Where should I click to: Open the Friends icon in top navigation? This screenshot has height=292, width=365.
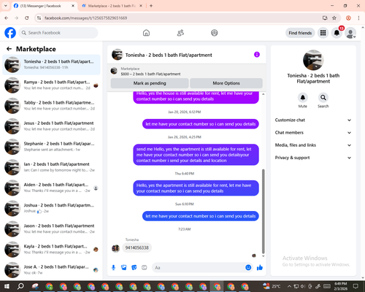point(180,33)
